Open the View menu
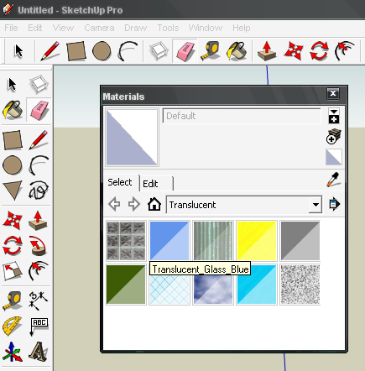 coord(63,28)
